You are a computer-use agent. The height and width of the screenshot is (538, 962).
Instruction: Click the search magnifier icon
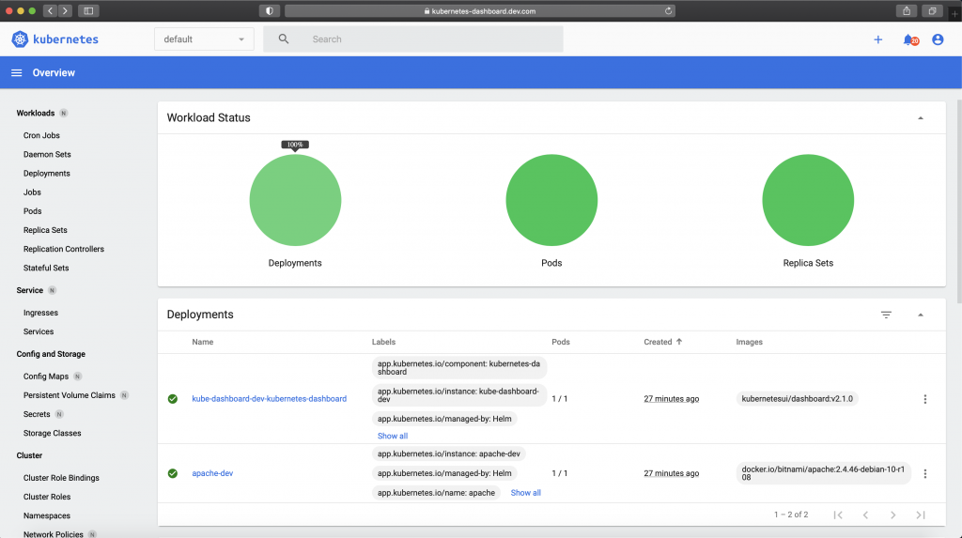coord(284,38)
